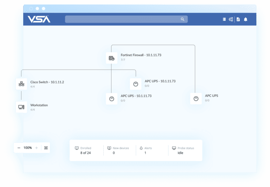
Task: Click inside the top search field
Action: click(x=126, y=19)
